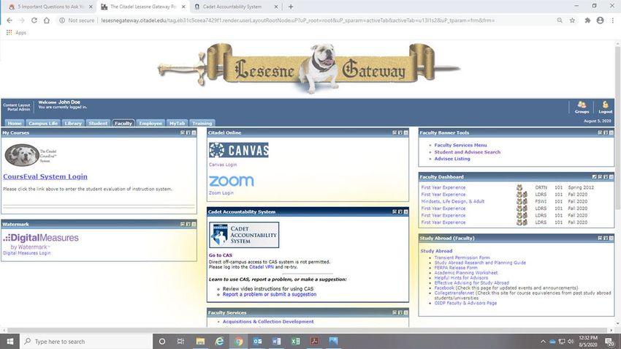Viewport: 621px width, 349px height.
Task: Remove the Citadel Online panel with its X icon
Action: pos(405,133)
